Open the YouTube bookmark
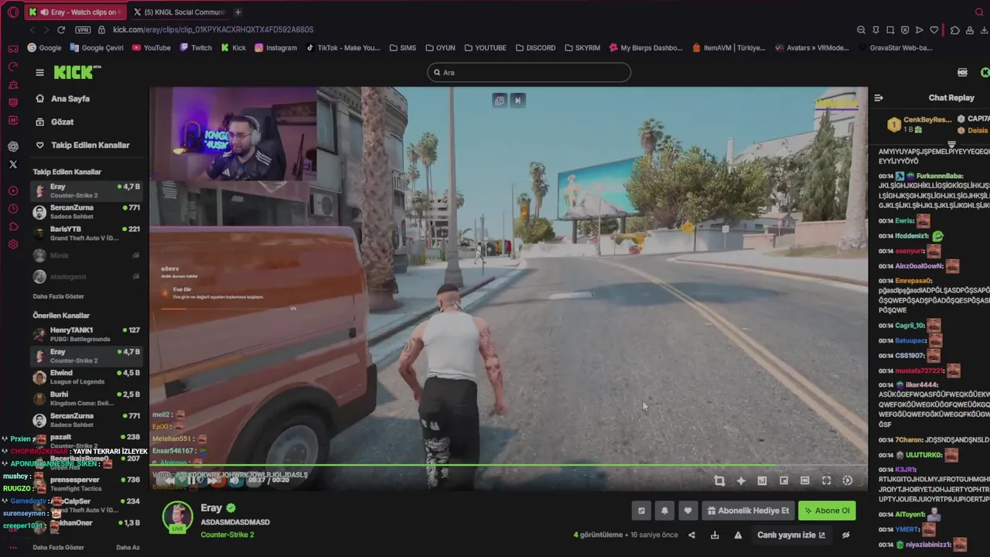 coord(152,48)
